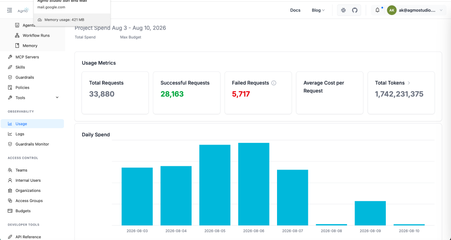The height and width of the screenshot is (240, 451).
Task: Expand the ak@agmostudio account menu
Action: [x=441, y=10]
